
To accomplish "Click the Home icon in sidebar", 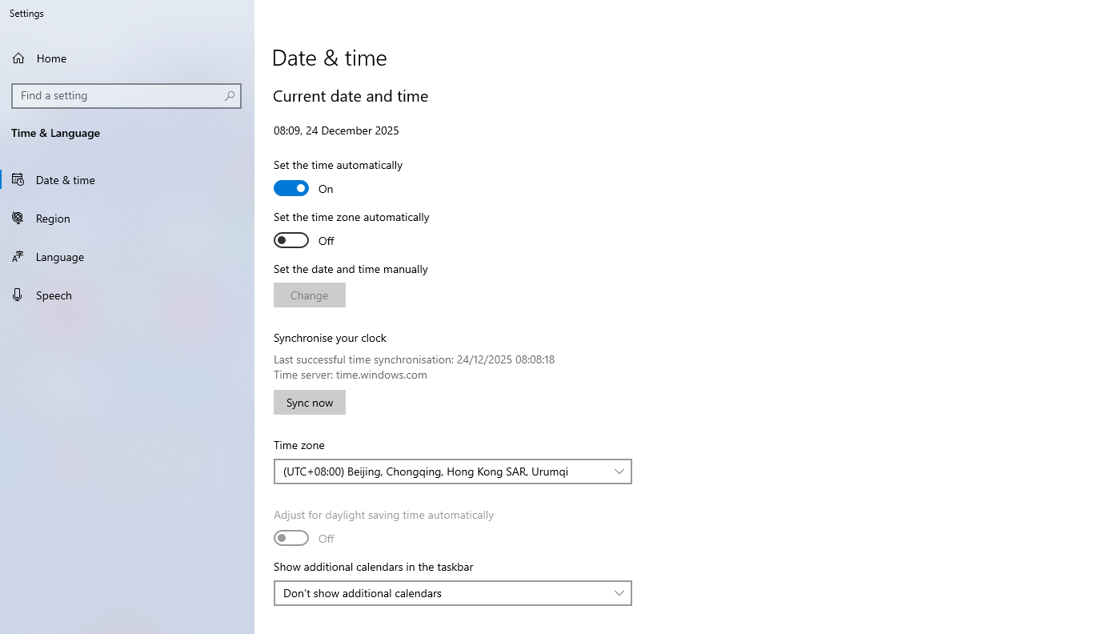I will pyautogui.click(x=18, y=58).
